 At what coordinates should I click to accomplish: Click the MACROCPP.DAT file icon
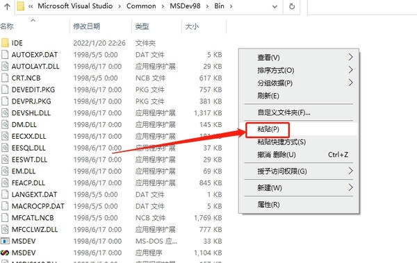pos(5,206)
